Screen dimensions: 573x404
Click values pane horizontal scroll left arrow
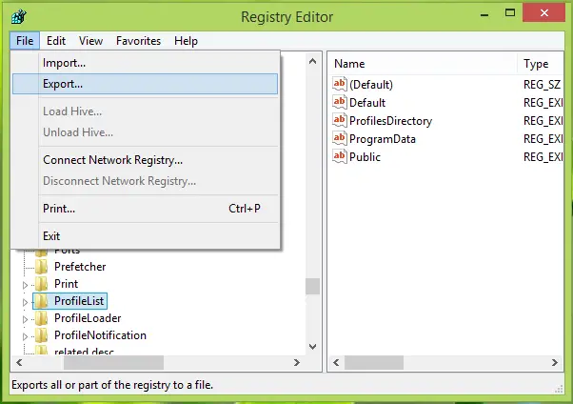click(x=336, y=362)
